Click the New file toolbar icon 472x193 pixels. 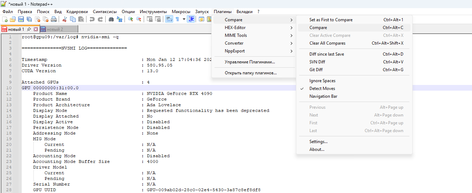click(5, 19)
